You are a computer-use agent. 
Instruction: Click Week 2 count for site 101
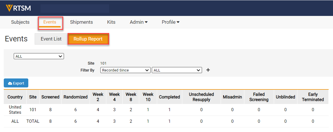click(x=98, y=110)
